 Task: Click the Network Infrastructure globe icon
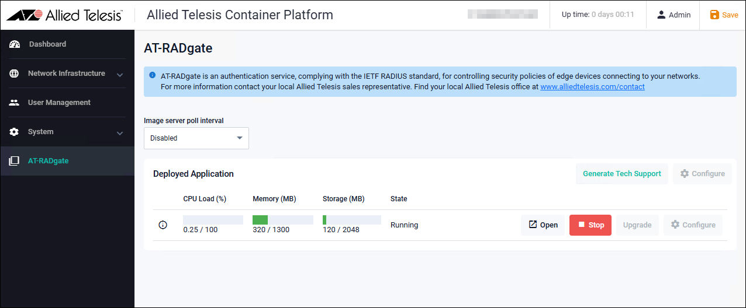(x=15, y=73)
